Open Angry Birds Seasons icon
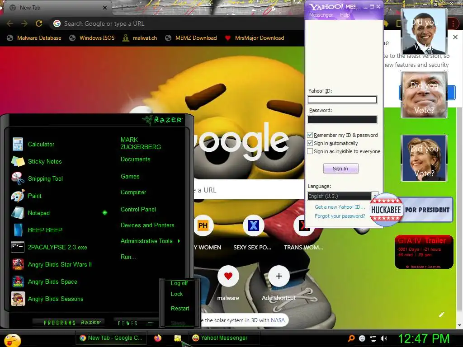 (18, 299)
